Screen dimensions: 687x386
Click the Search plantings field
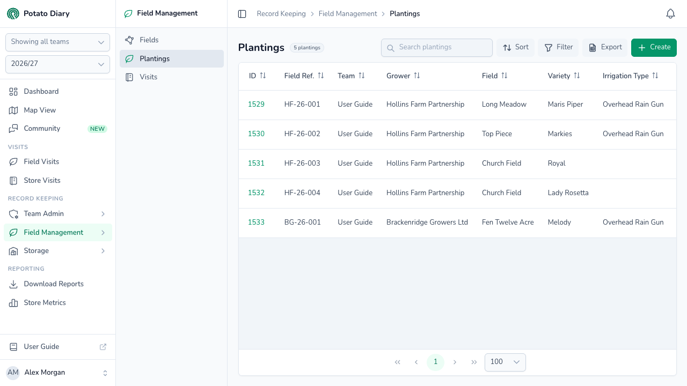437,48
